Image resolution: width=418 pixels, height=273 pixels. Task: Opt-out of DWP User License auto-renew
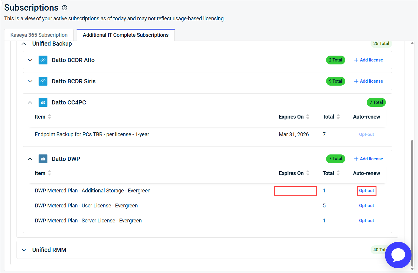tap(366, 206)
